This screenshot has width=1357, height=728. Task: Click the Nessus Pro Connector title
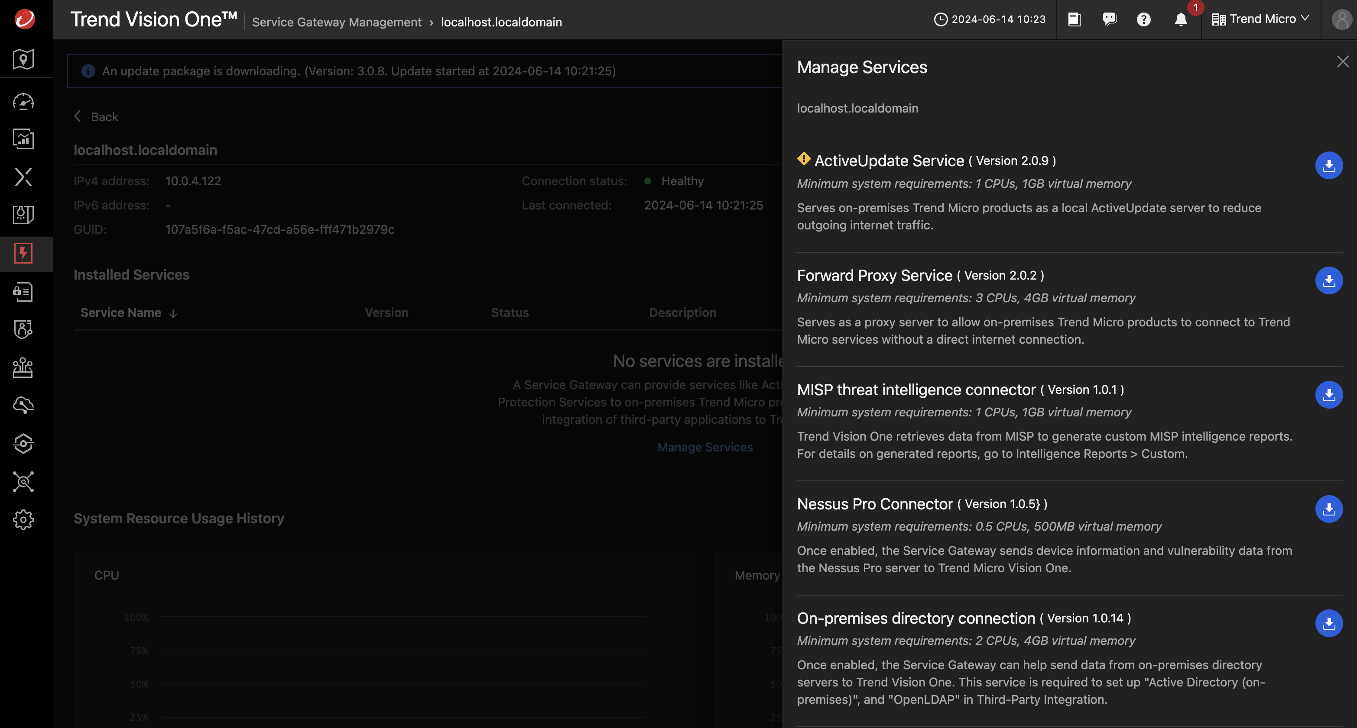click(x=874, y=504)
